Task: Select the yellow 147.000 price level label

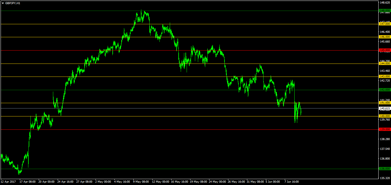Action: coord(385,24)
